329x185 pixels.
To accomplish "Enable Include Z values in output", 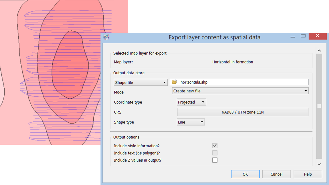I will pos(215,160).
